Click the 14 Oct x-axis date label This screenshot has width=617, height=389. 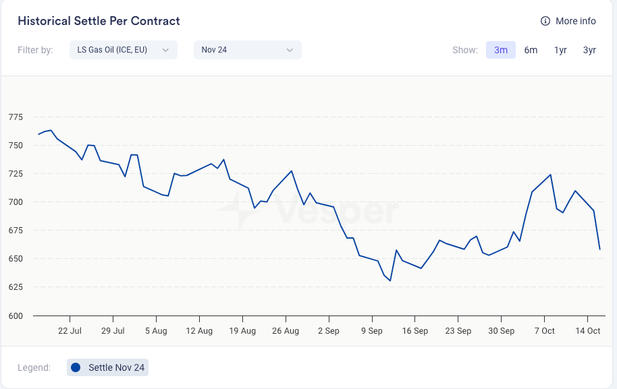coord(588,331)
